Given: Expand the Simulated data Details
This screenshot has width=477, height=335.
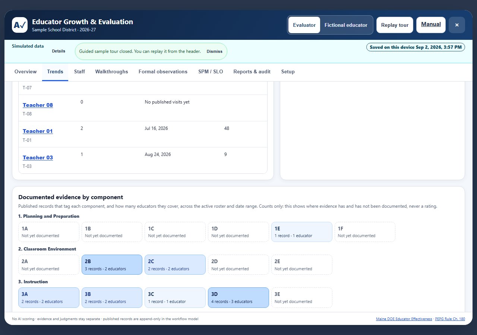Looking at the screenshot, I should tap(59, 51).
